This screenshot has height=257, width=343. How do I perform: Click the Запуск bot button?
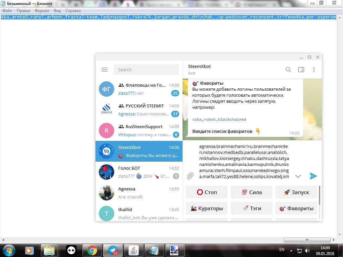tap(296, 192)
